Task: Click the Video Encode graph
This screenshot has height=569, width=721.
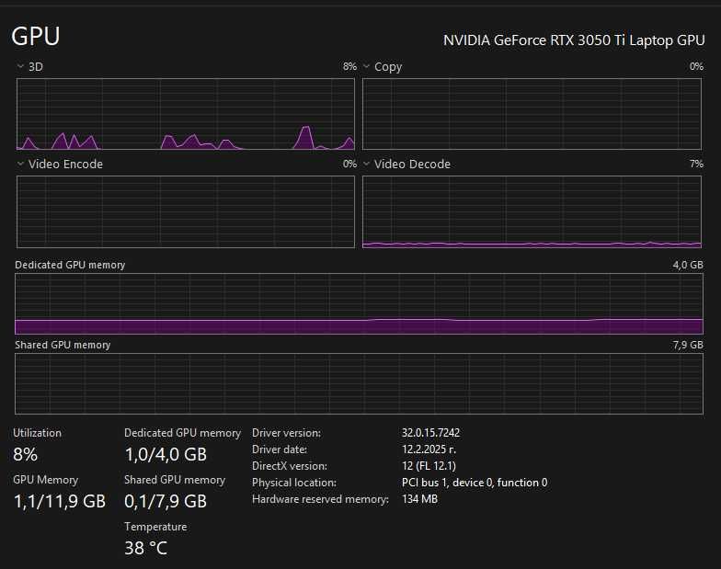Action: pyautogui.click(x=186, y=211)
